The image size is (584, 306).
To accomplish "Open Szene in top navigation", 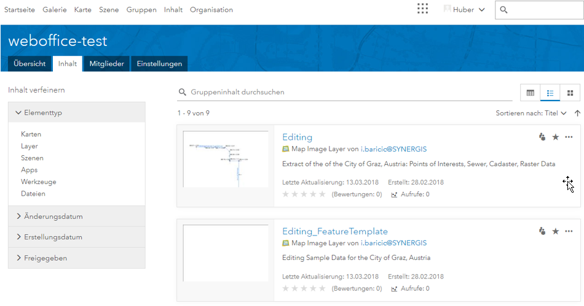I will point(109,10).
